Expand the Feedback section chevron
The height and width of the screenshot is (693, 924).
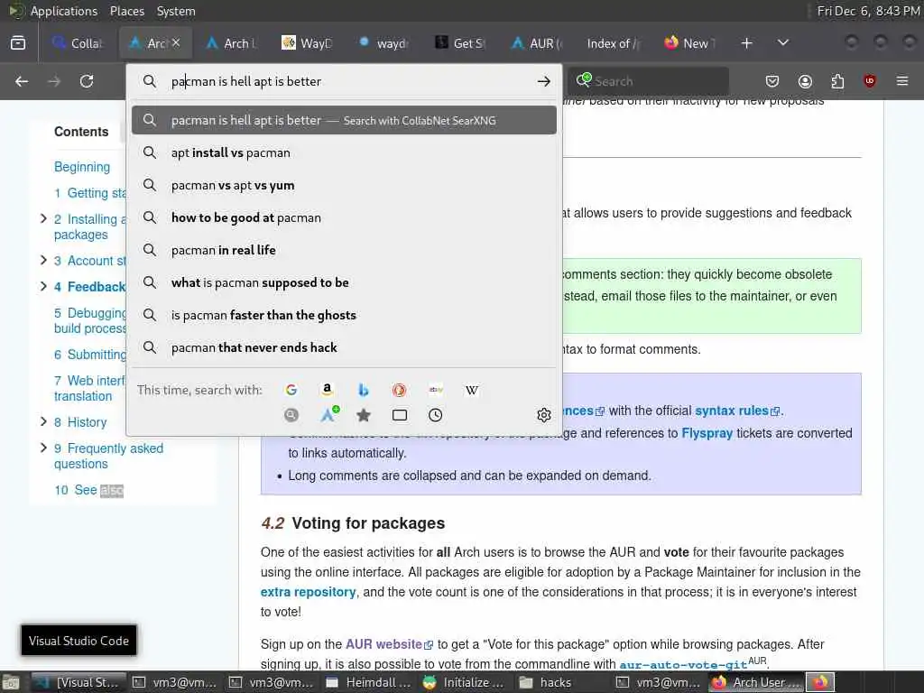43,286
